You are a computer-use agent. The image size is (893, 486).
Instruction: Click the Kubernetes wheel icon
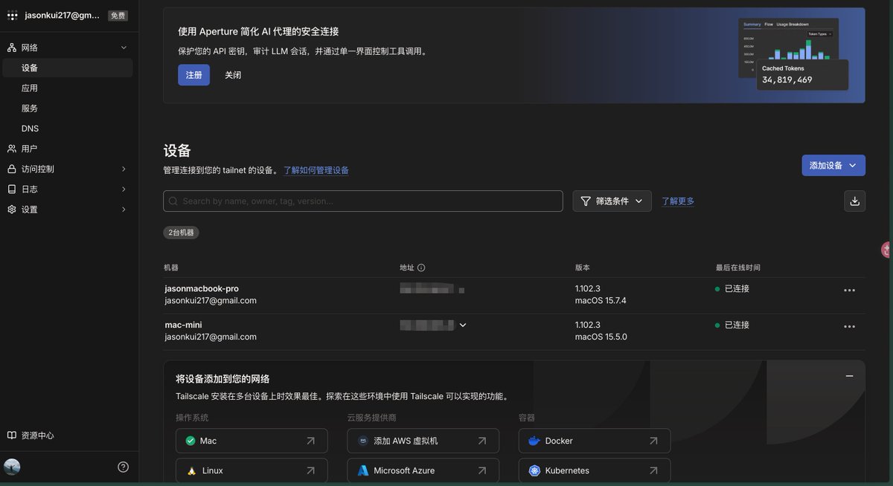[534, 470]
